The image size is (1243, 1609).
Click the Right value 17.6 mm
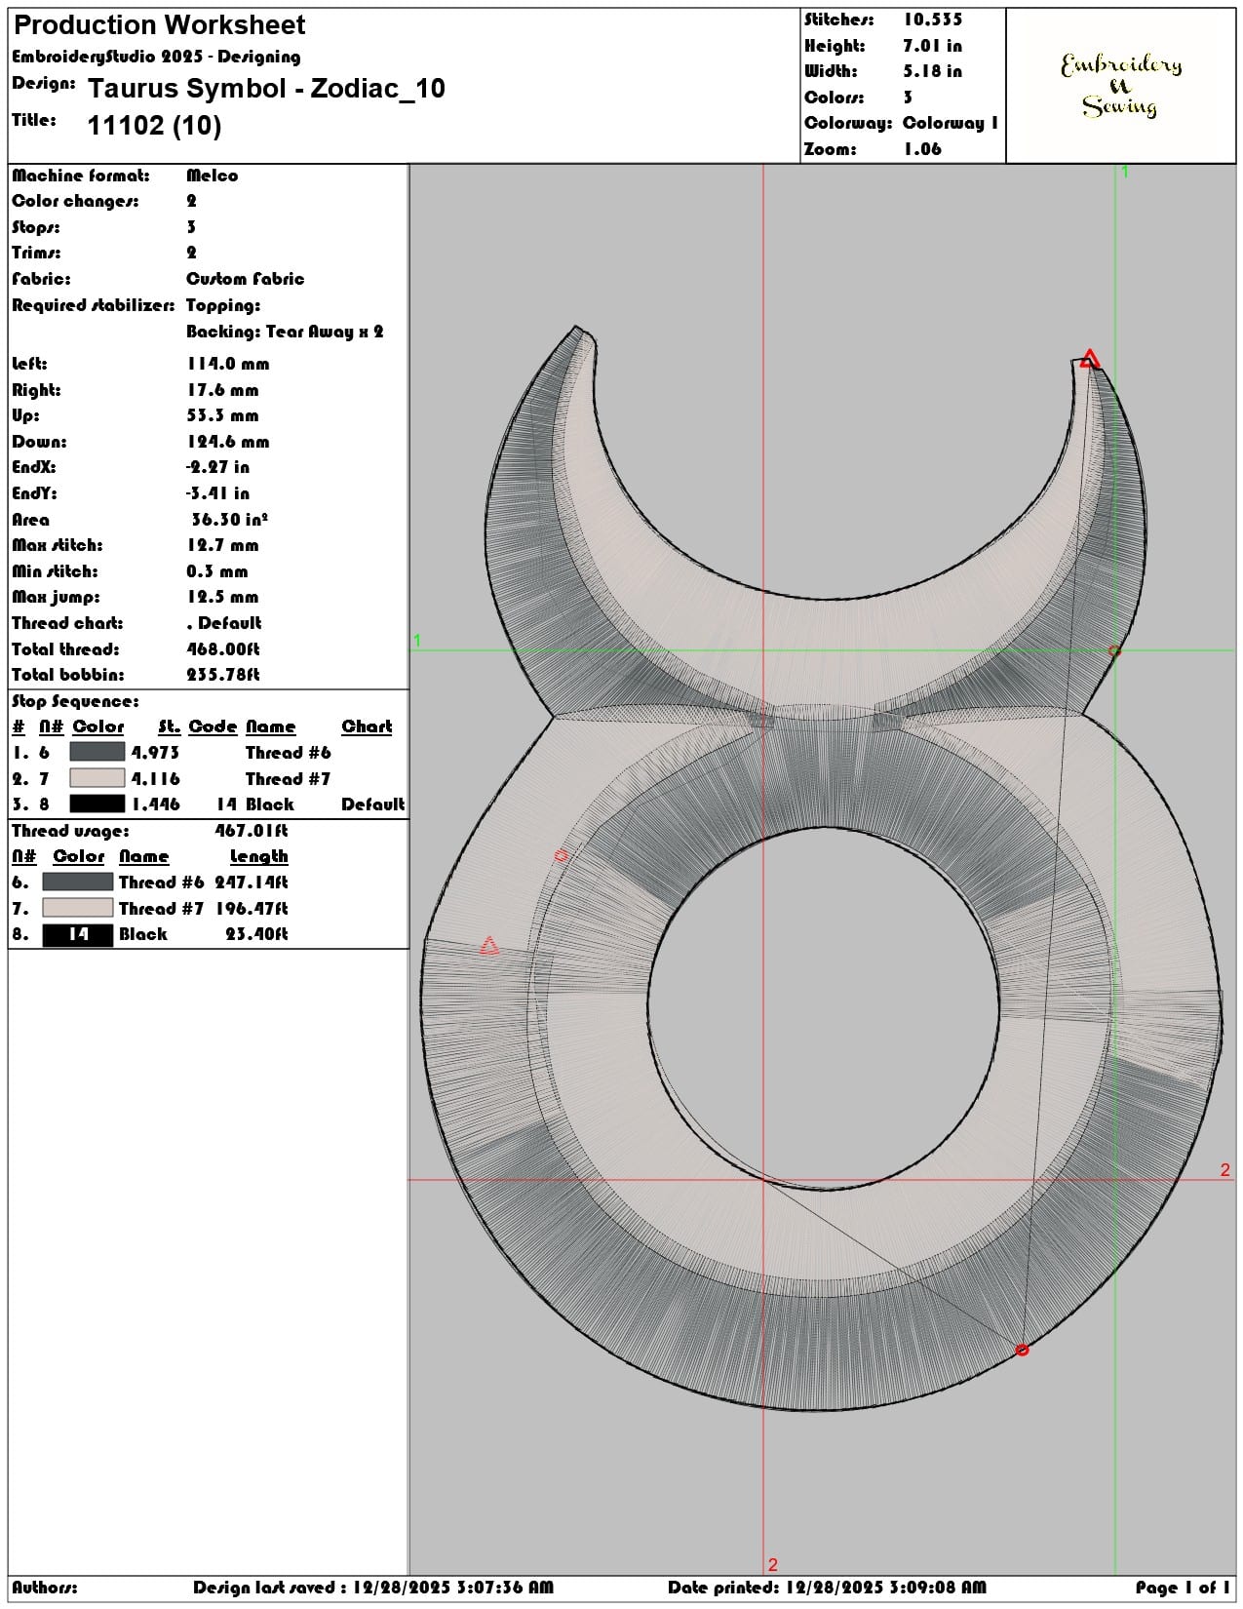(222, 390)
